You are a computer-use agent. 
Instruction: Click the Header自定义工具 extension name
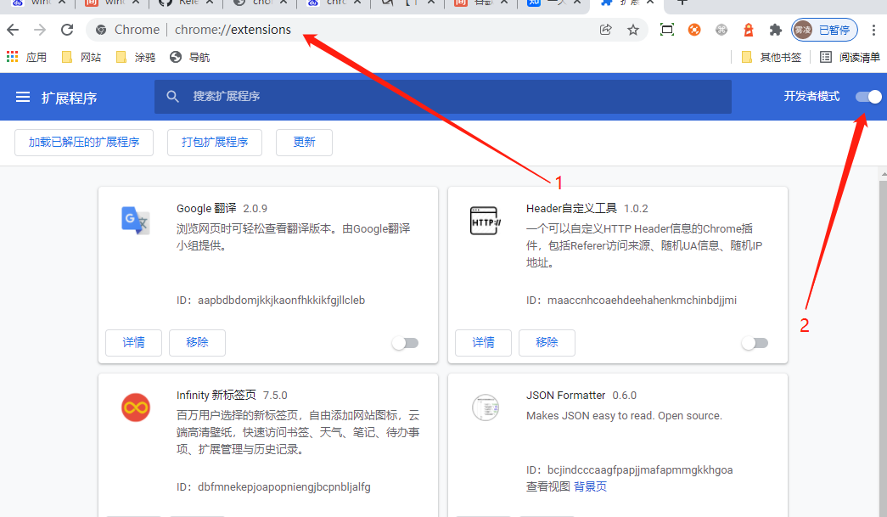[x=571, y=208]
